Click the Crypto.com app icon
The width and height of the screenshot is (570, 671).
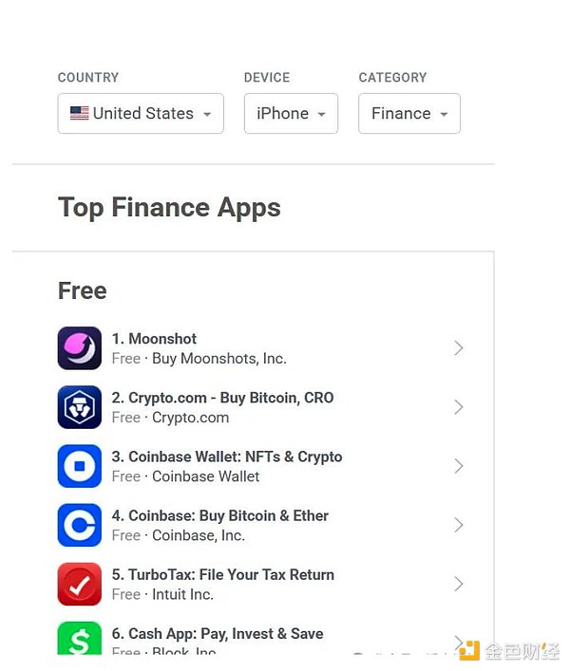(x=80, y=407)
